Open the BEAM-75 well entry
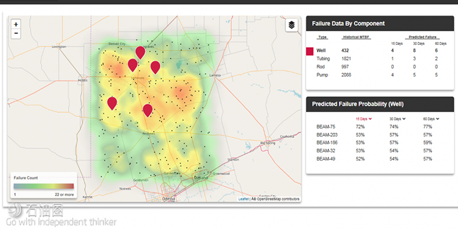The height and width of the screenshot is (229, 458). [x=326, y=127]
